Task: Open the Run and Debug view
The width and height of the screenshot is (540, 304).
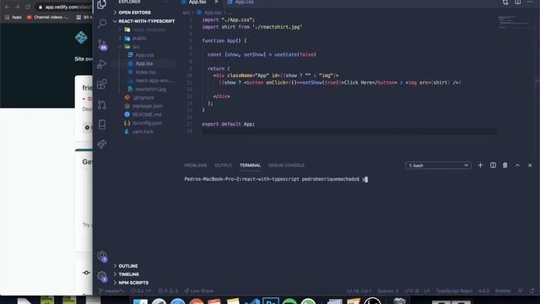Action: click(x=102, y=64)
